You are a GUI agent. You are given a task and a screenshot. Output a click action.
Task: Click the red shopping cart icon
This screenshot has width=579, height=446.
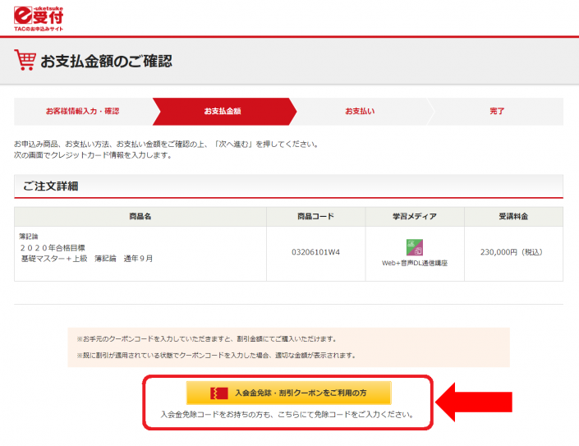tap(25, 61)
